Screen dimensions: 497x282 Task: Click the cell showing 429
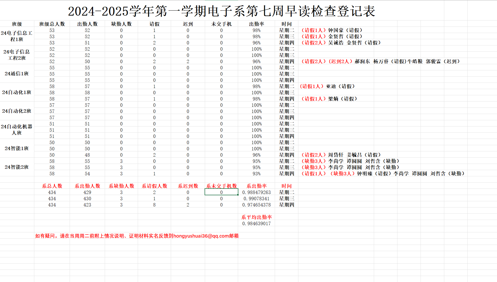pyautogui.click(x=87, y=192)
